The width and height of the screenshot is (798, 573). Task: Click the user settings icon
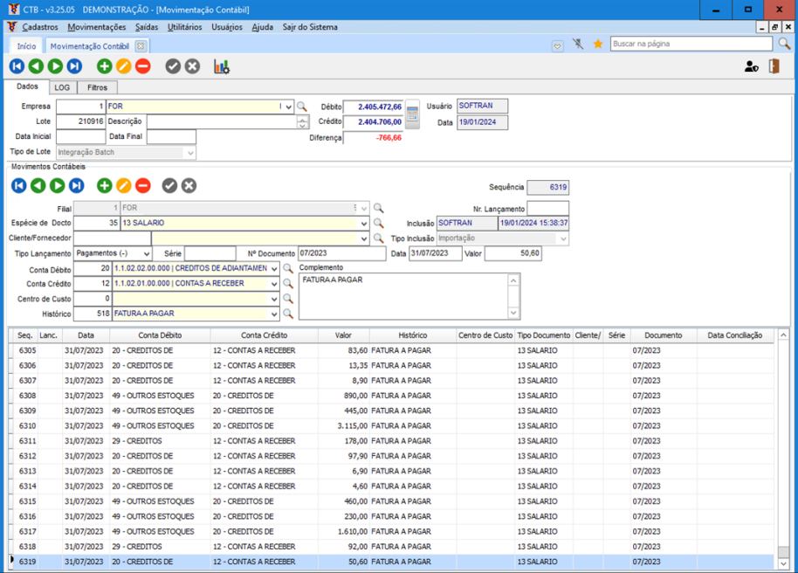coord(751,66)
